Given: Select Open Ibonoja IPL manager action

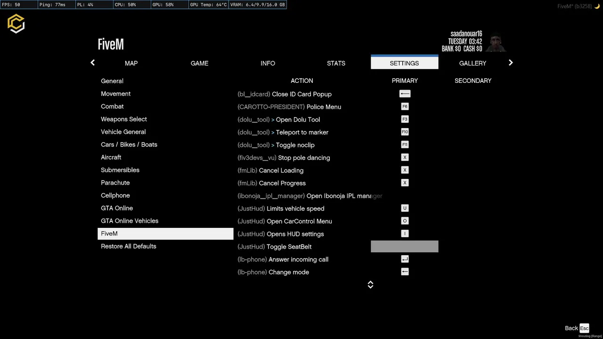Looking at the screenshot, I should coord(310,196).
